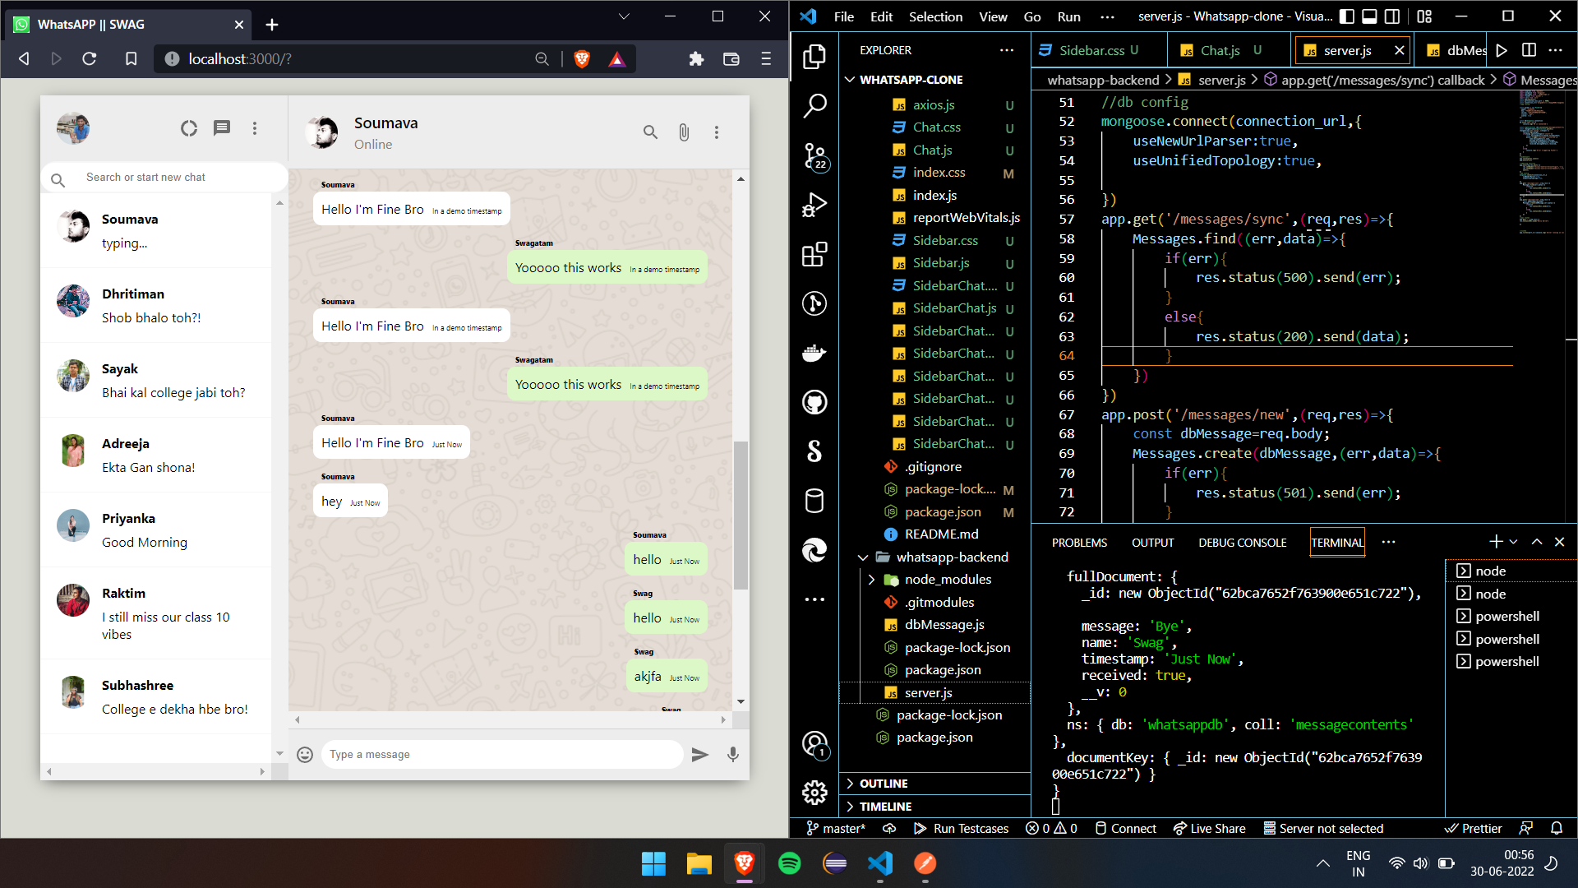Toggle the notifications bell in the status bar
The image size is (1578, 888).
click(1557, 828)
